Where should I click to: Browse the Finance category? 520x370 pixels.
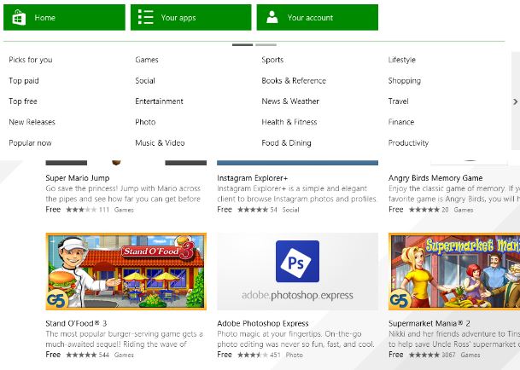coord(401,122)
